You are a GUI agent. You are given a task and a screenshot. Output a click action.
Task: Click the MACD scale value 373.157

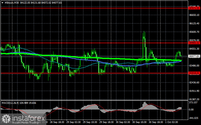pos(193,103)
